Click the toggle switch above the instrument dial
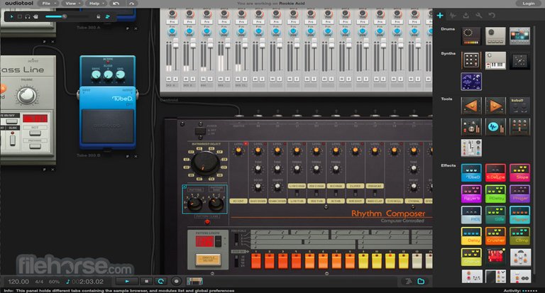545x293 pixels. tap(200, 131)
